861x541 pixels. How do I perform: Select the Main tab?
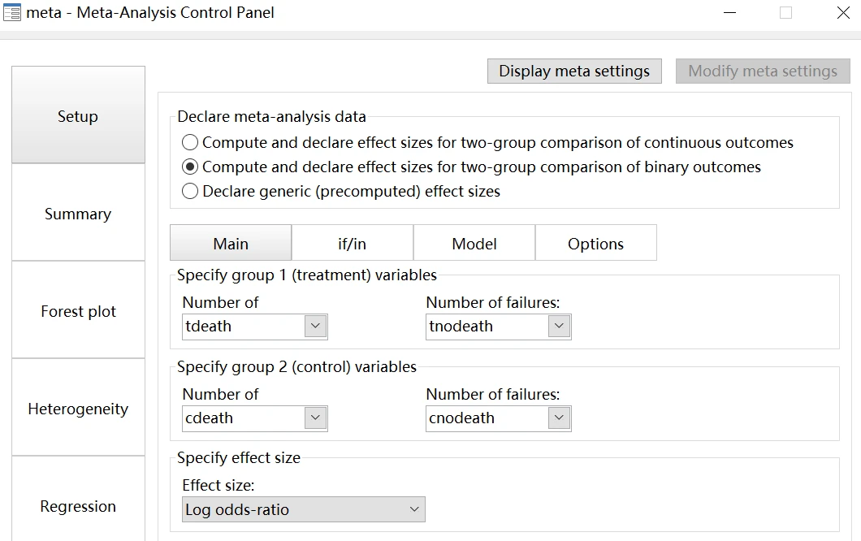coord(231,244)
